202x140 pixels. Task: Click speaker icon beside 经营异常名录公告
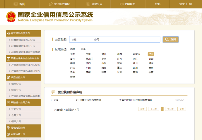(x=8, y=33)
